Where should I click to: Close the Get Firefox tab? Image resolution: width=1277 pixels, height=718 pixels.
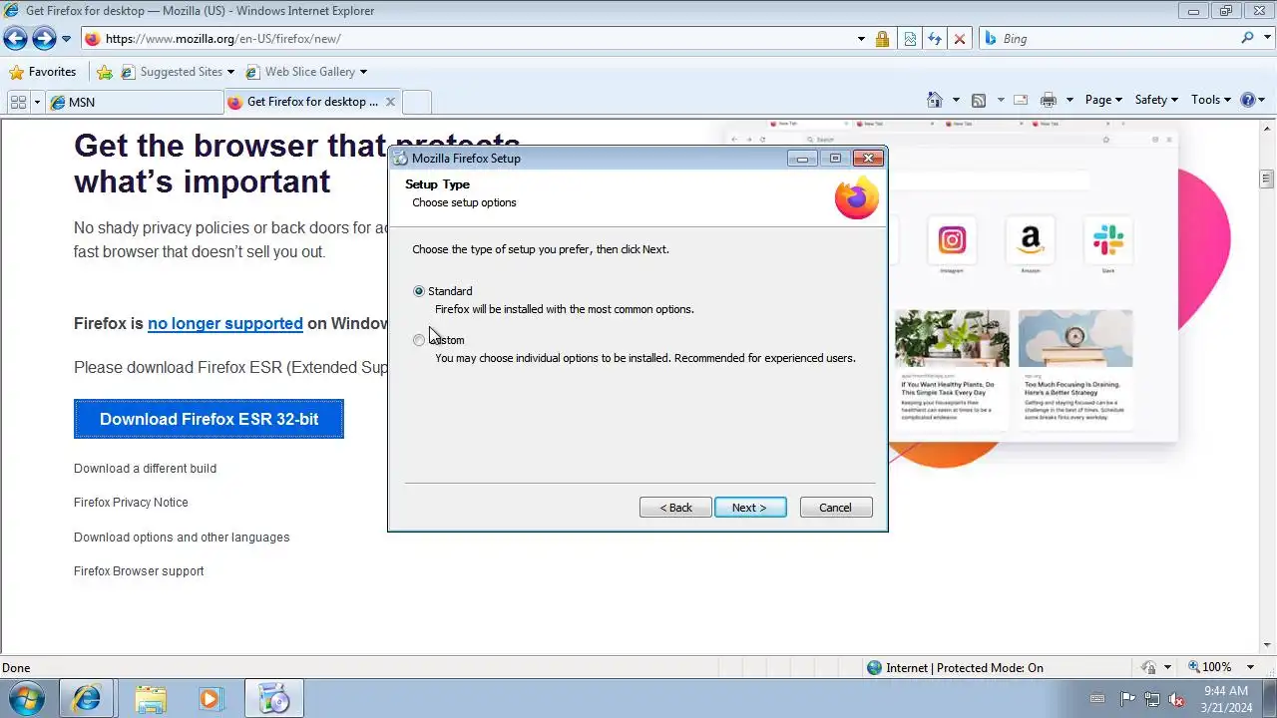click(x=390, y=102)
